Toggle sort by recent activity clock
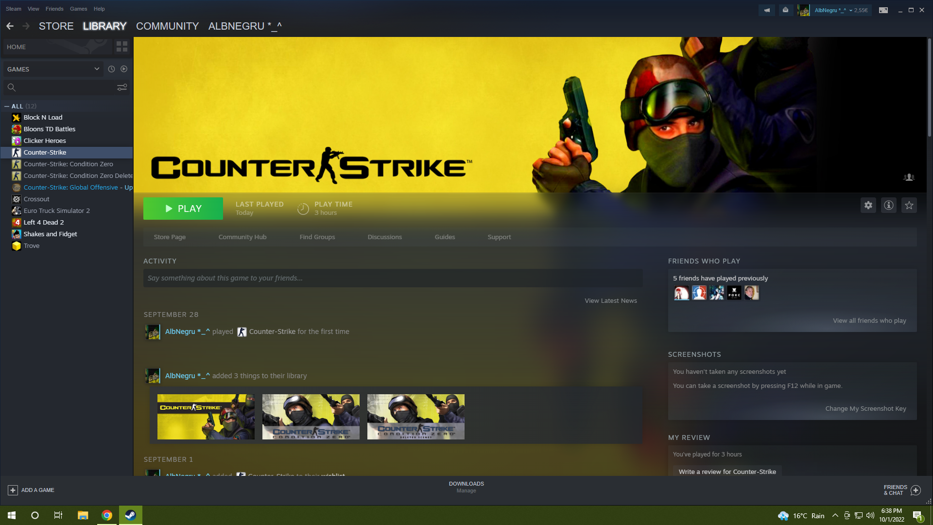The image size is (933, 525). tap(111, 69)
